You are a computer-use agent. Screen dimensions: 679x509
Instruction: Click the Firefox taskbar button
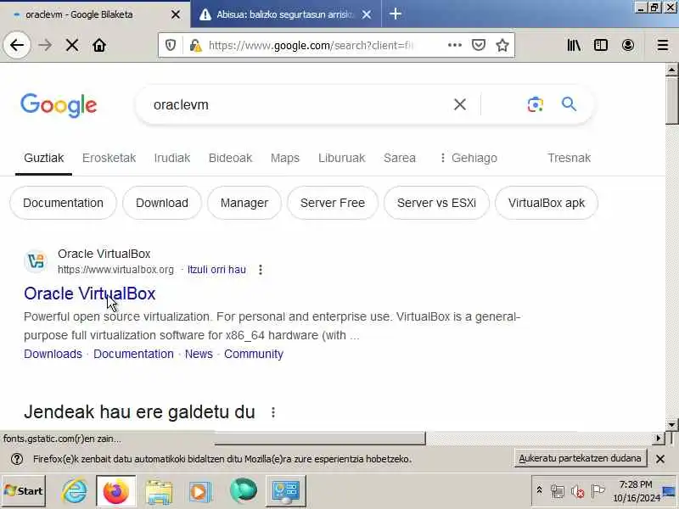(x=115, y=491)
